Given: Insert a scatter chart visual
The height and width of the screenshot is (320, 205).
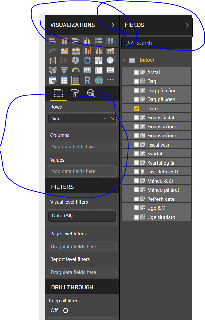Looking at the screenshot, I should (64, 60).
